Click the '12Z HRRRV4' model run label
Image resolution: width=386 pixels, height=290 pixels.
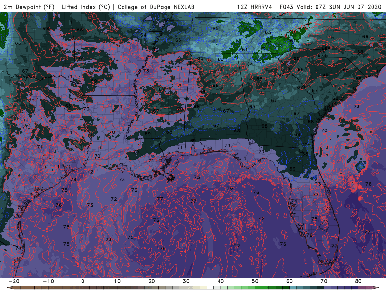(255, 7)
